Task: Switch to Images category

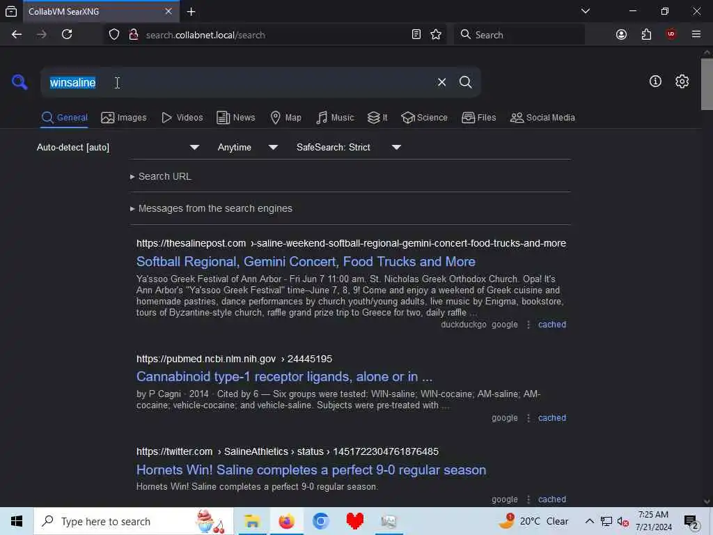Action: coord(124,117)
